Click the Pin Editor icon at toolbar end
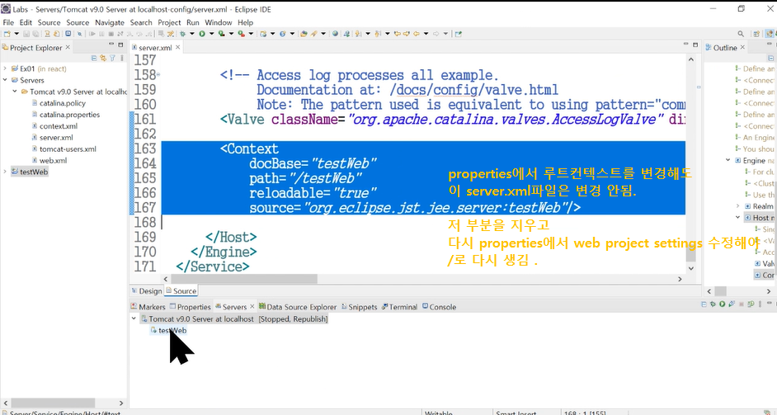 [x=459, y=34]
